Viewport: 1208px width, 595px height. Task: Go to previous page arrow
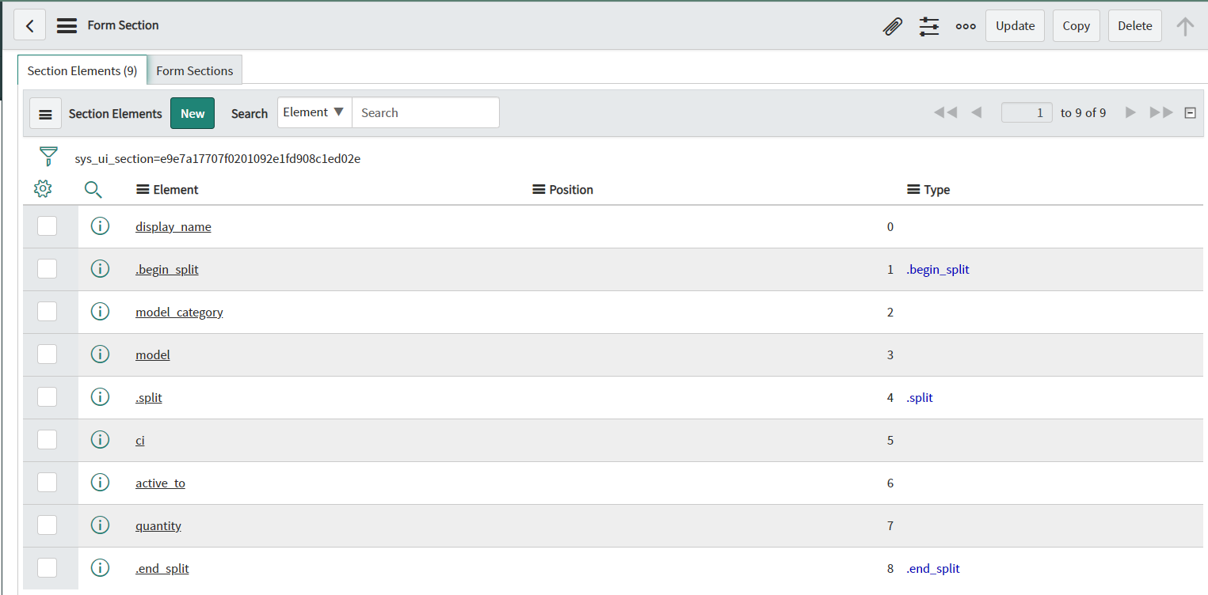977,112
